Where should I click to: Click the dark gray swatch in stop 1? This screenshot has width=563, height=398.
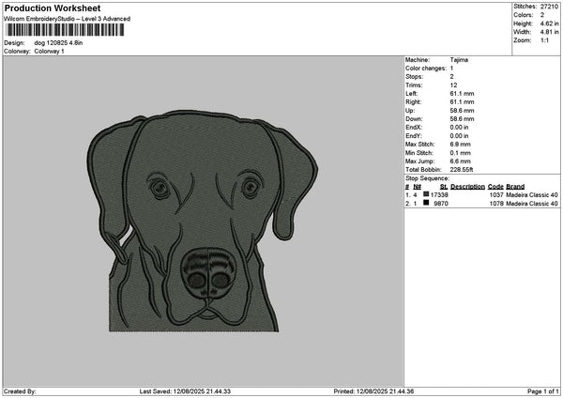pyautogui.click(x=426, y=194)
